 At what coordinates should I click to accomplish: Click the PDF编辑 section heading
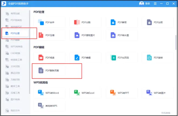pos(39,47)
